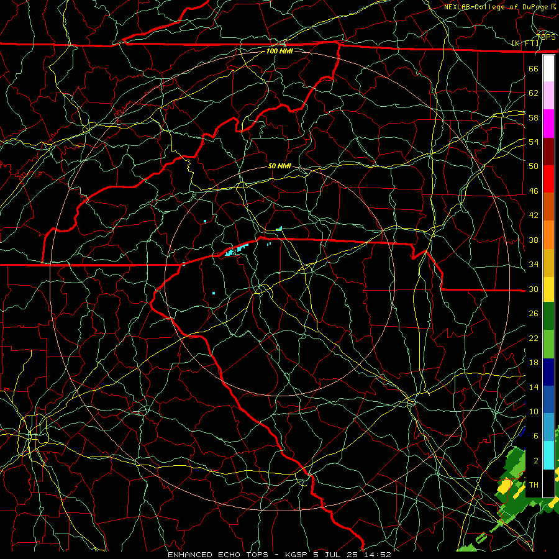The image size is (559, 559).
Task: Click the cyan echo cluster along state border
Action: point(236,250)
